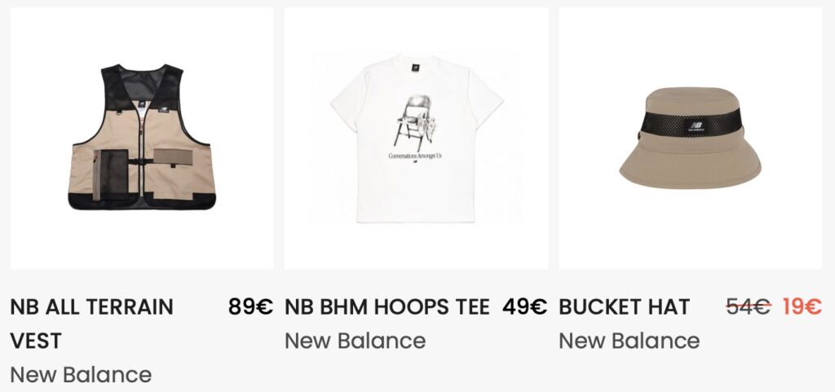Open New Balance brand link under vest
This screenshot has width=835, height=392.
[x=81, y=375]
